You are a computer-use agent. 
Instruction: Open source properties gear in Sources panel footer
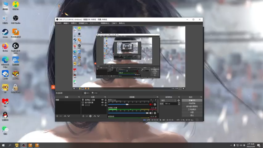[90, 116]
